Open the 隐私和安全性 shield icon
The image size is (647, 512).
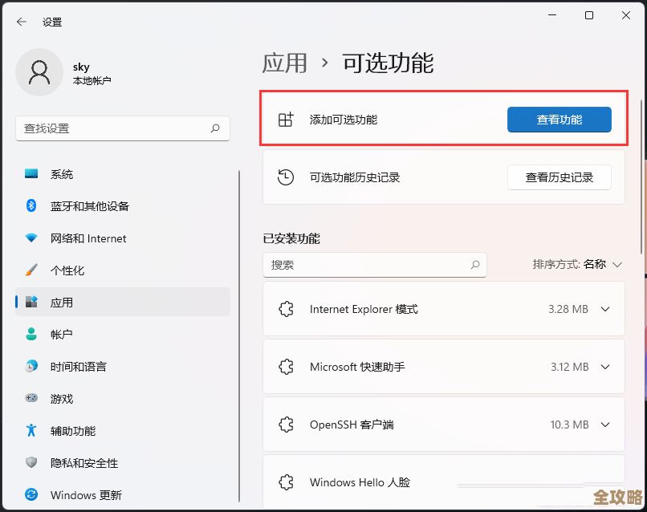tap(32, 463)
